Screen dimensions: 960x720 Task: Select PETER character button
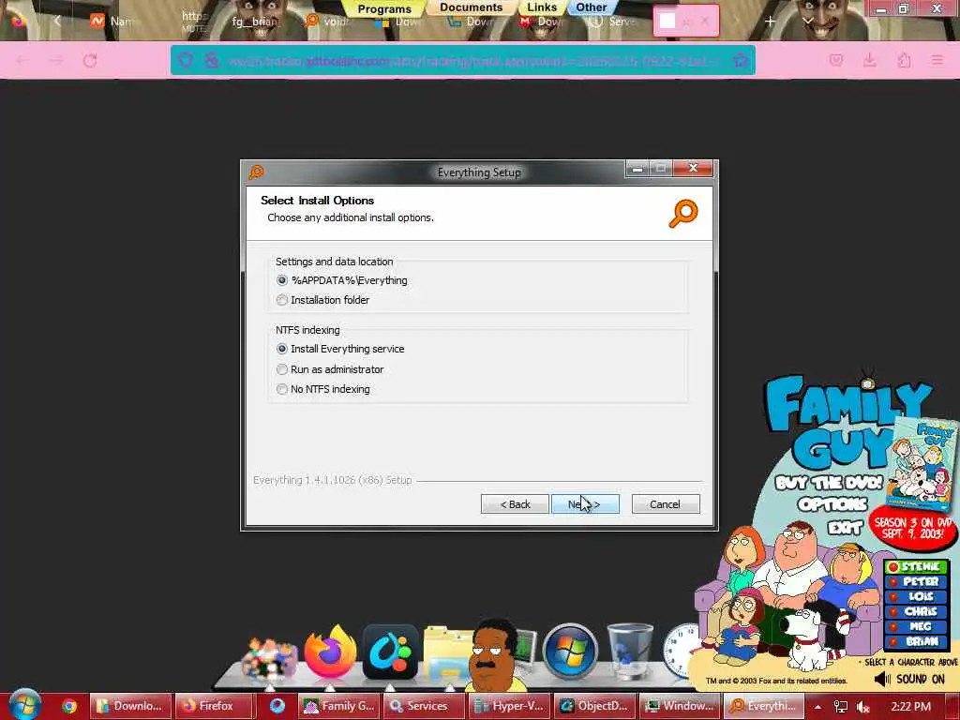click(x=916, y=581)
